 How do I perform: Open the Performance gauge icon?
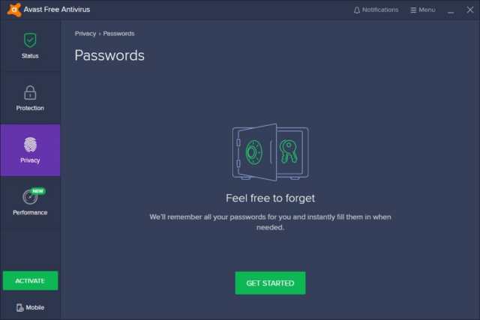(x=30, y=196)
